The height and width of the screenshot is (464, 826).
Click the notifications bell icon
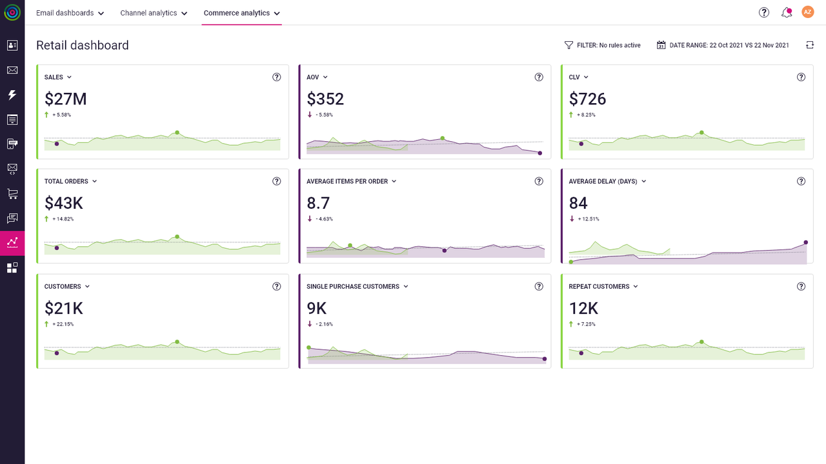[786, 12]
